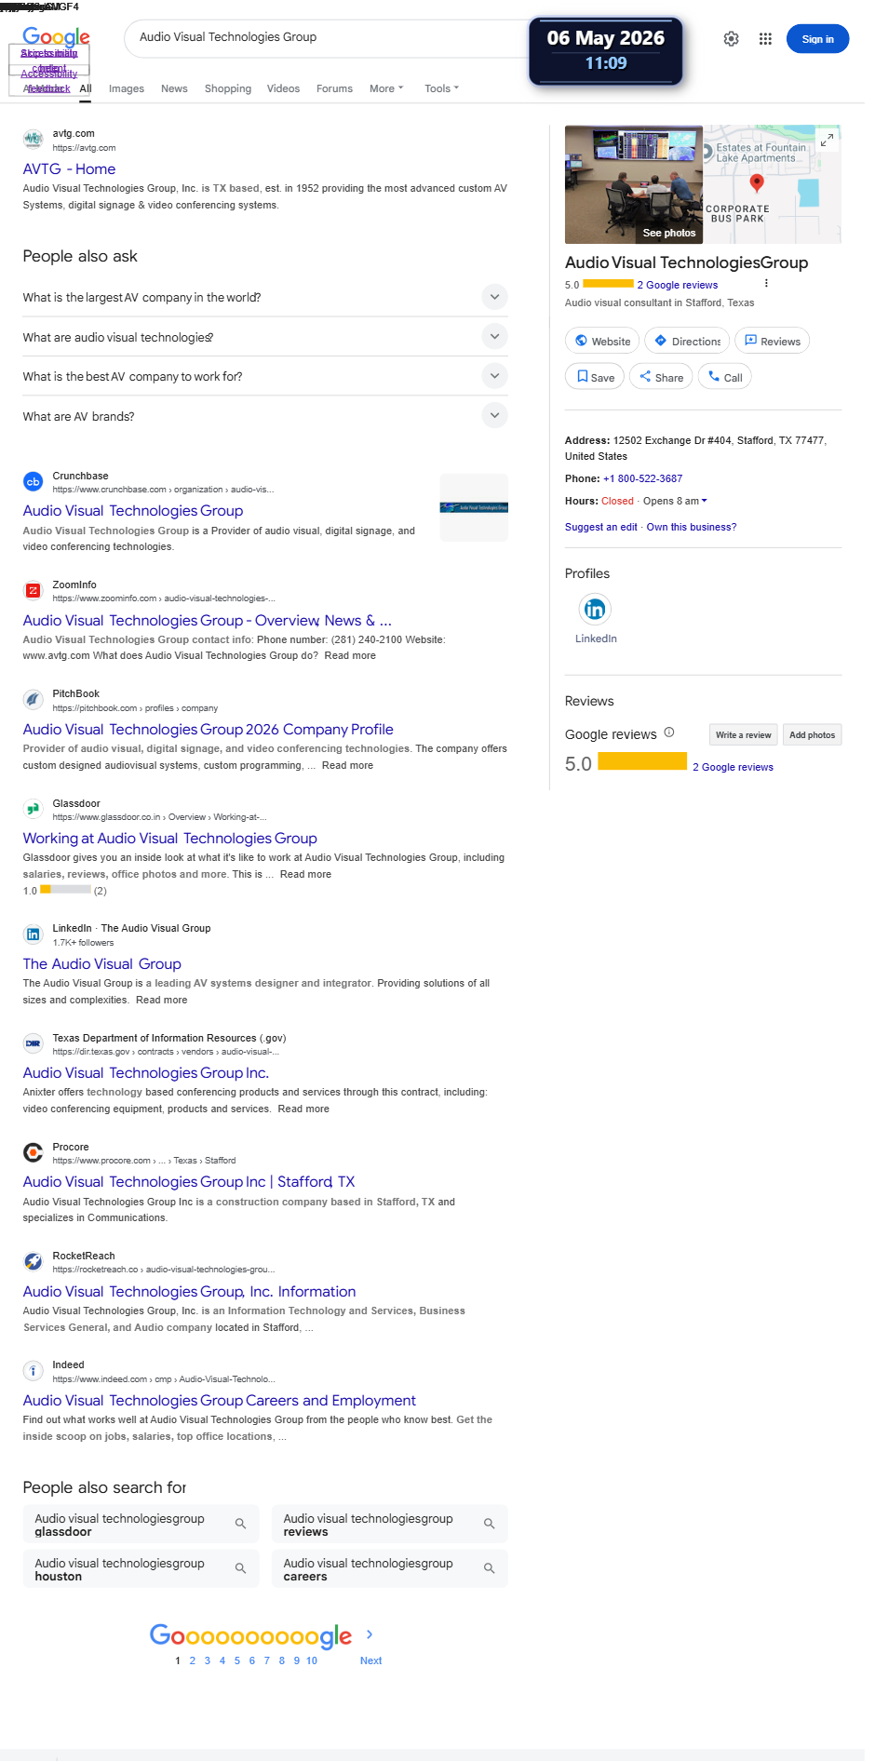Click the PitchBook favicon icon
Image resolution: width=875 pixels, height=1761 pixels.
point(34,699)
